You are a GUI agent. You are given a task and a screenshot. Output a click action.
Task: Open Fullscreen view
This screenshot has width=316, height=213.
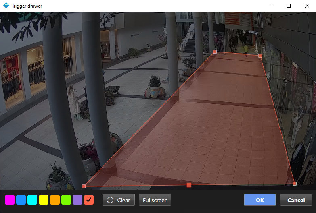tap(155, 200)
